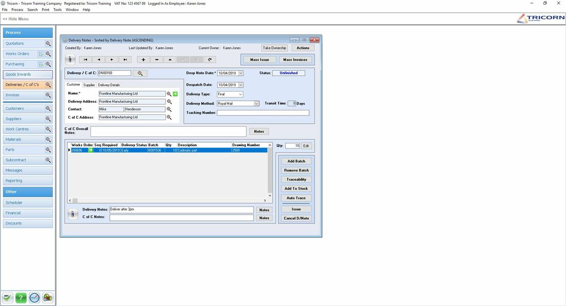Click C of C Overall Notes text box
This screenshot has height=306, width=566.
pyautogui.click(x=168, y=132)
